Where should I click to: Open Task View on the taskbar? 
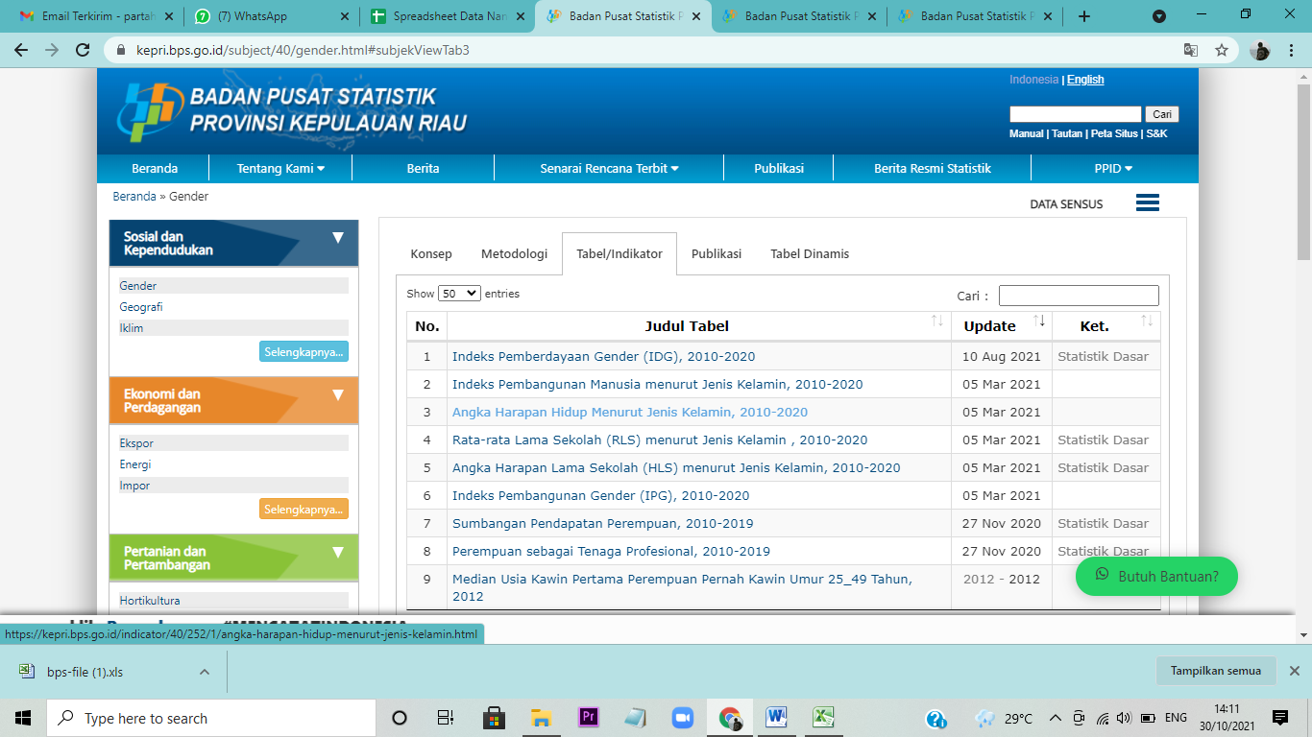coord(446,718)
